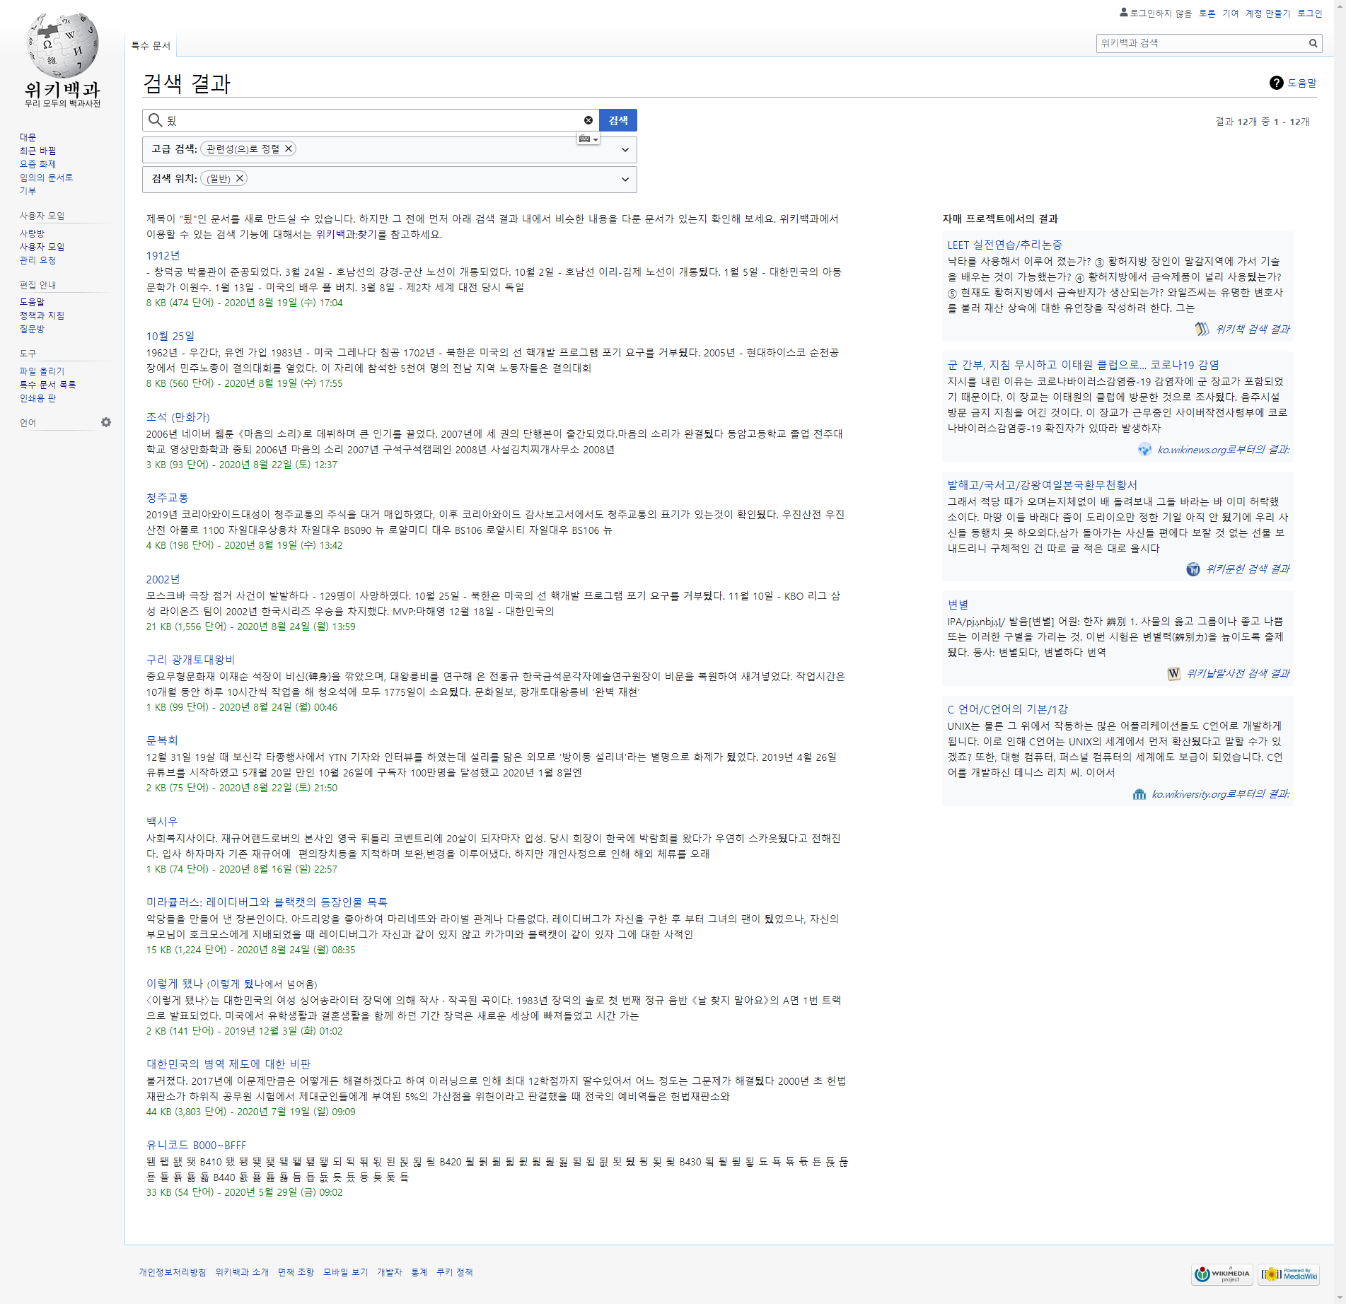Expand the 고급 검색 options panel
1346x1304 pixels.
point(625,150)
